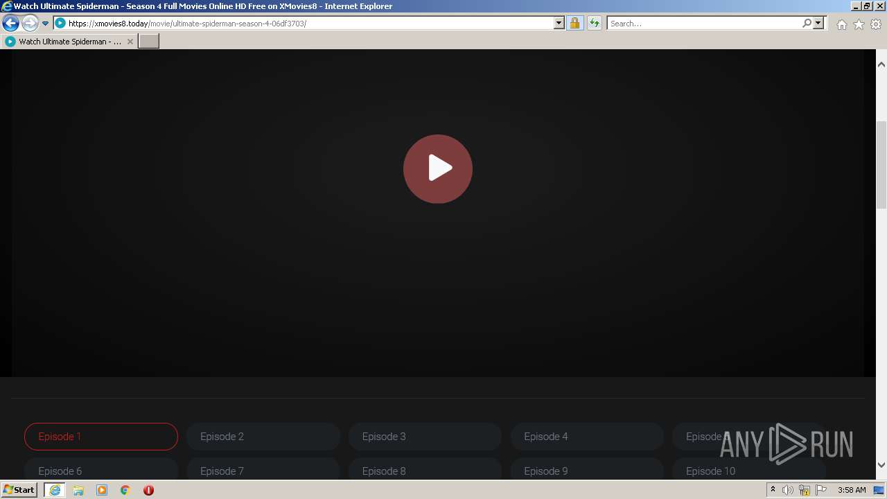Click the address bar URL field
887x499 pixels.
tap(310, 24)
